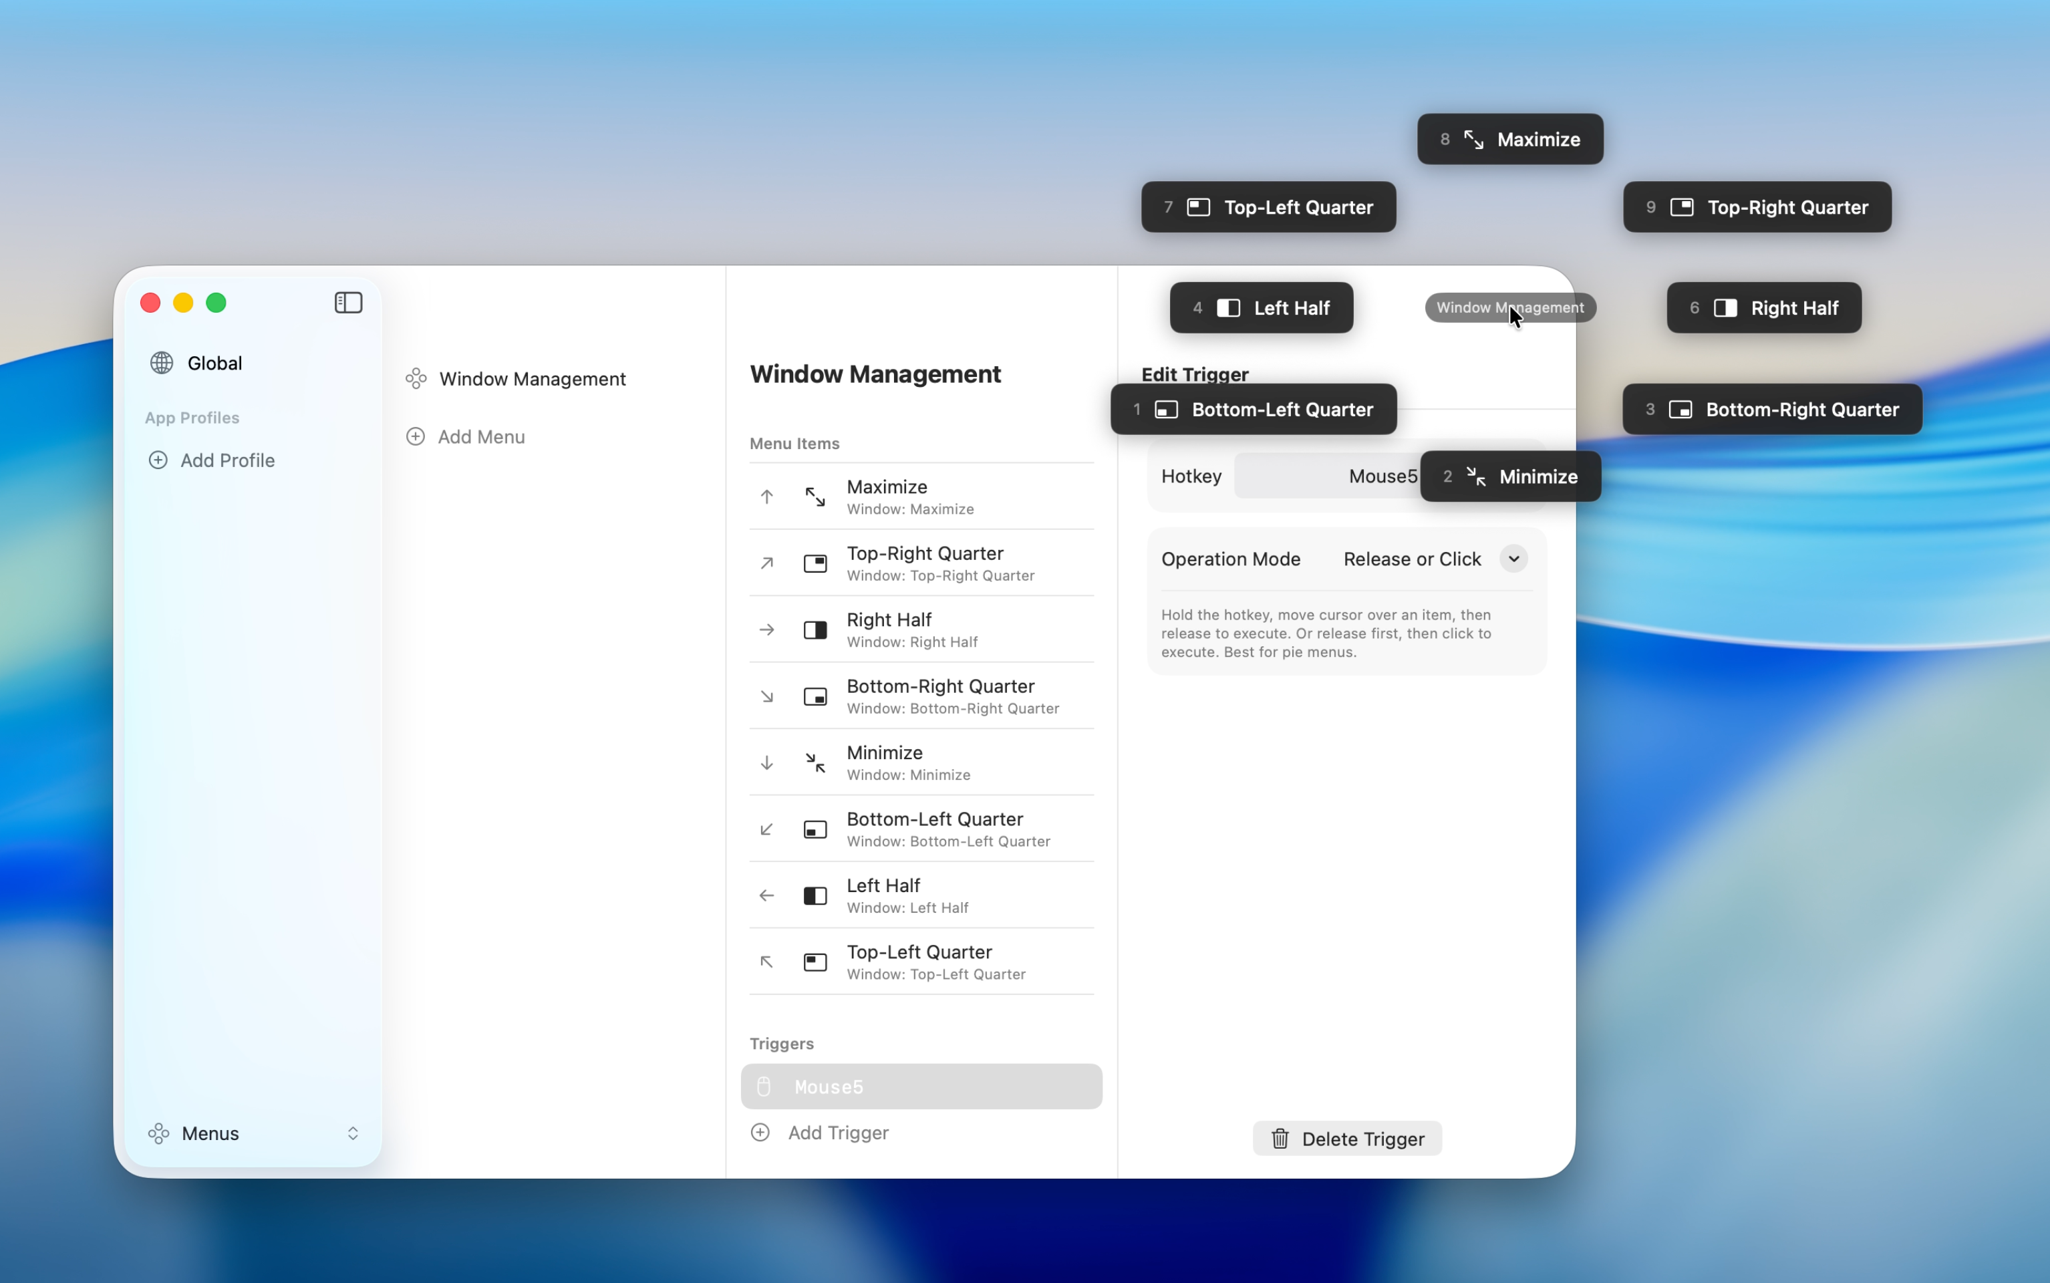
Task: Click the Bottom-Right Quarter icon in Menu Items
Action: pyautogui.click(x=814, y=696)
